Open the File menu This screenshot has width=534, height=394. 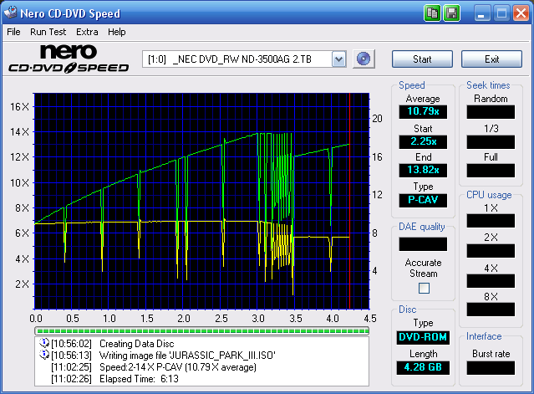[13, 32]
